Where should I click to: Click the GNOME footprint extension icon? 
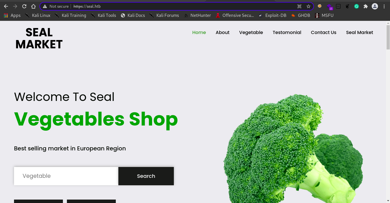coord(347,6)
